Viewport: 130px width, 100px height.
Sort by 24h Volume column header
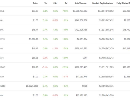(81, 3)
